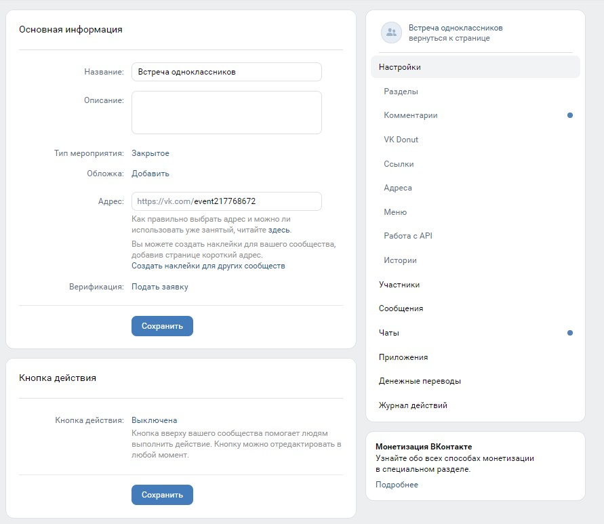Click Подать заявку for verification
Image resolution: width=604 pixels, height=524 pixels.
click(160, 287)
